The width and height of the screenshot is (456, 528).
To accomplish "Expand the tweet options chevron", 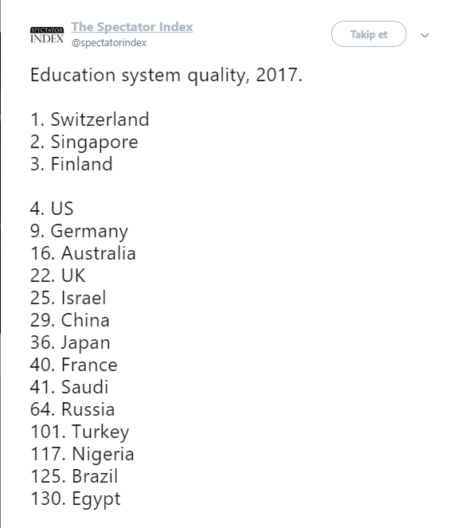I will click(x=425, y=35).
